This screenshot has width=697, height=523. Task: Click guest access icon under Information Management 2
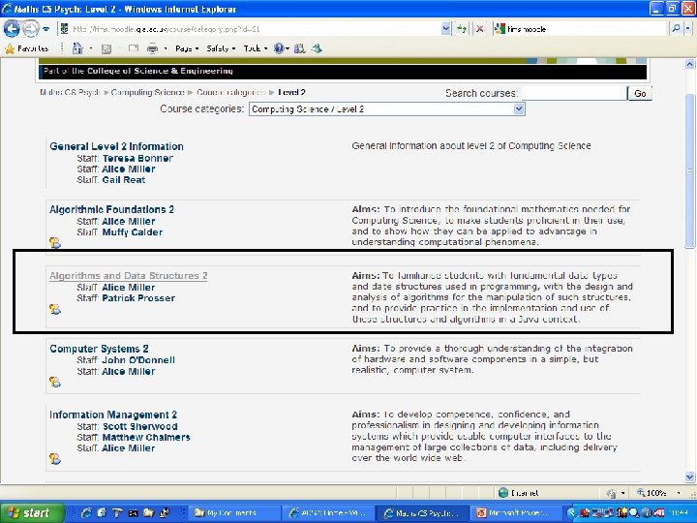pyautogui.click(x=54, y=458)
